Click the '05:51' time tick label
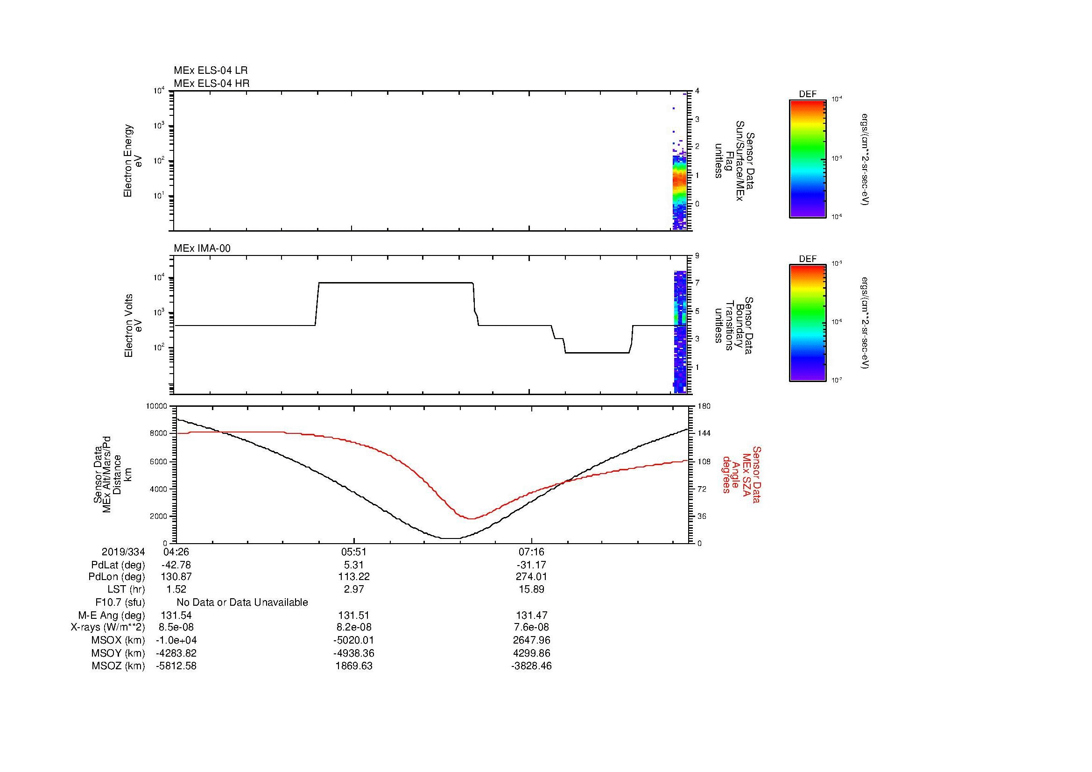The width and height of the screenshot is (1092, 772). (354, 552)
